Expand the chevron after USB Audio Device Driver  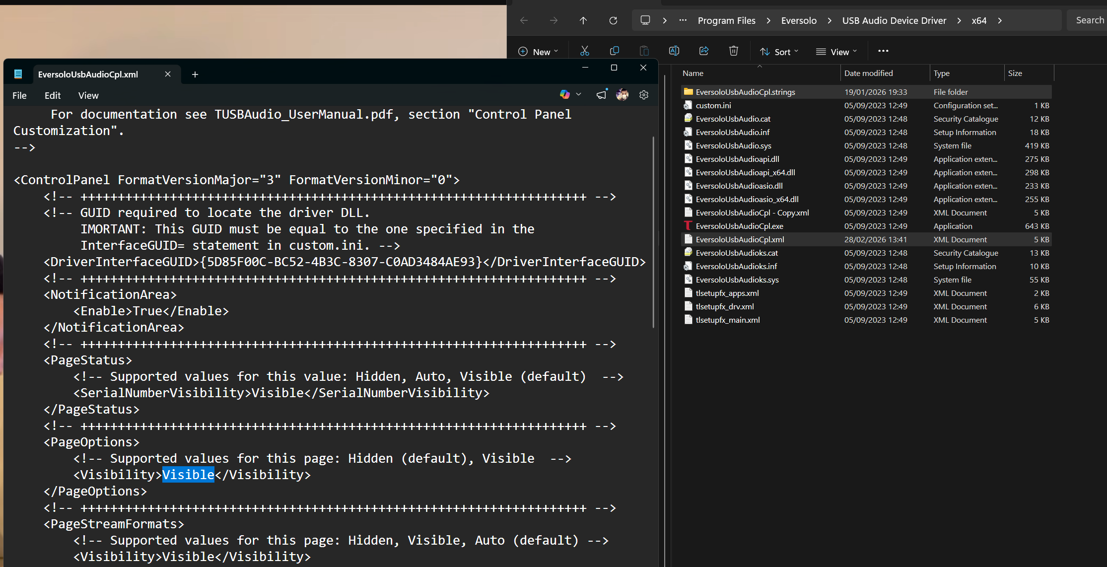pos(959,20)
